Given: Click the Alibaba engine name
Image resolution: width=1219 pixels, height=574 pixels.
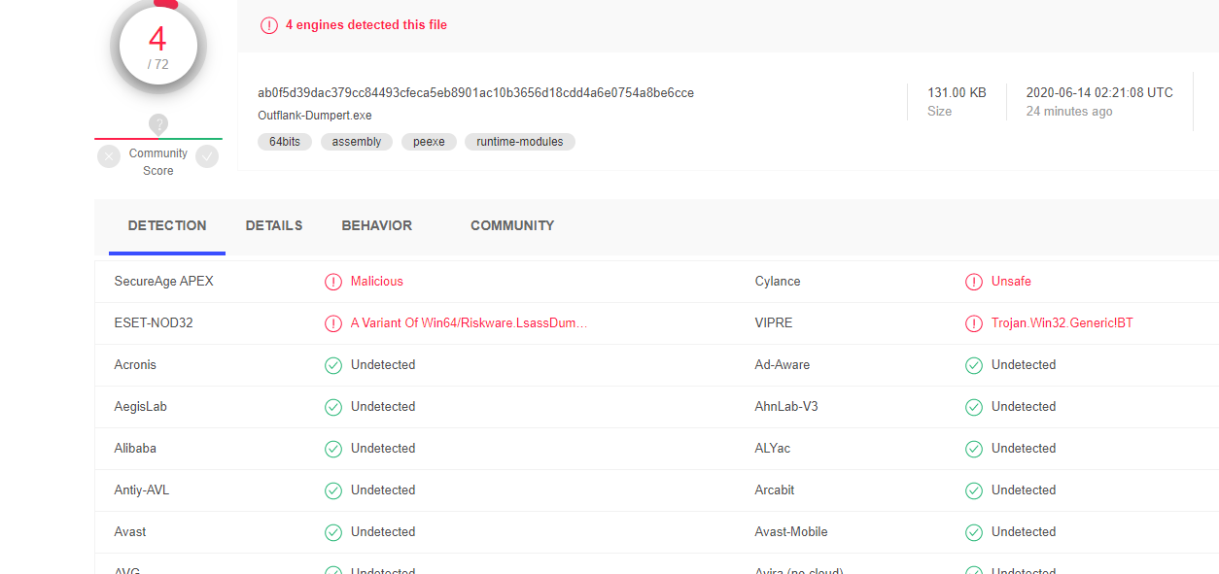Looking at the screenshot, I should (135, 449).
